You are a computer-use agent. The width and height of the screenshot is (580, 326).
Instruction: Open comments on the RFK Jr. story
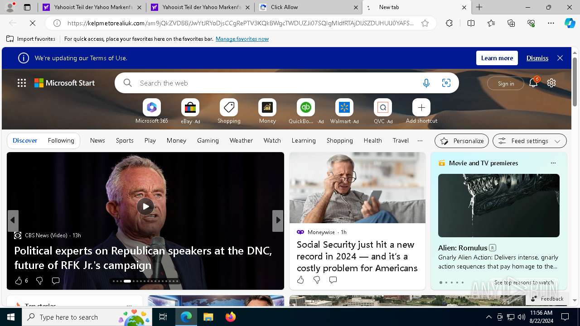(56, 281)
